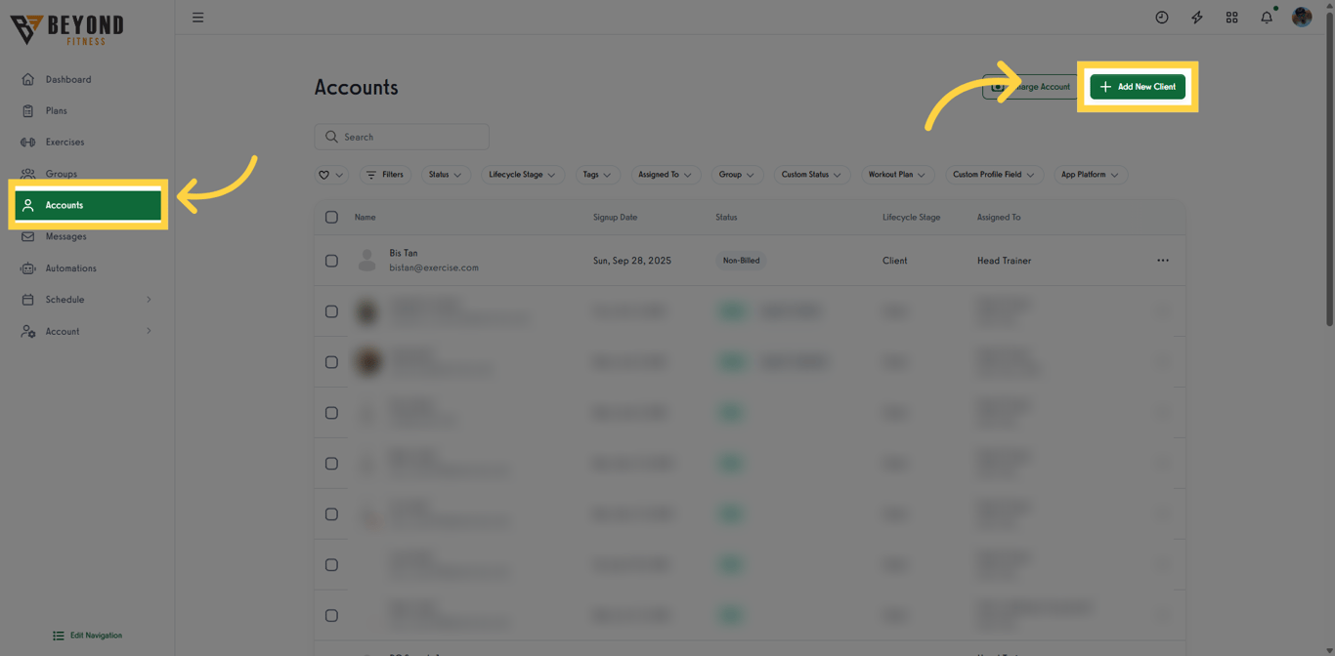
Task: Open the Exercises section
Action: tap(66, 142)
